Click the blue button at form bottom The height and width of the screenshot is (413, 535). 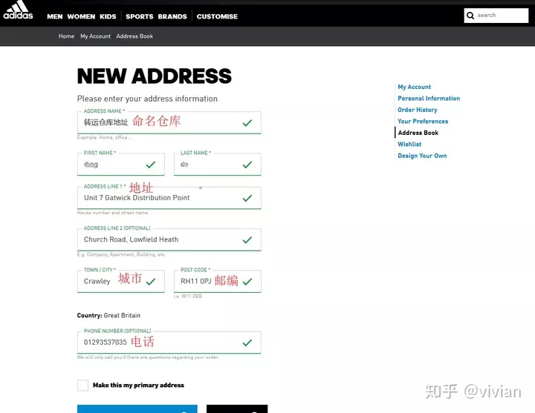point(137,409)
